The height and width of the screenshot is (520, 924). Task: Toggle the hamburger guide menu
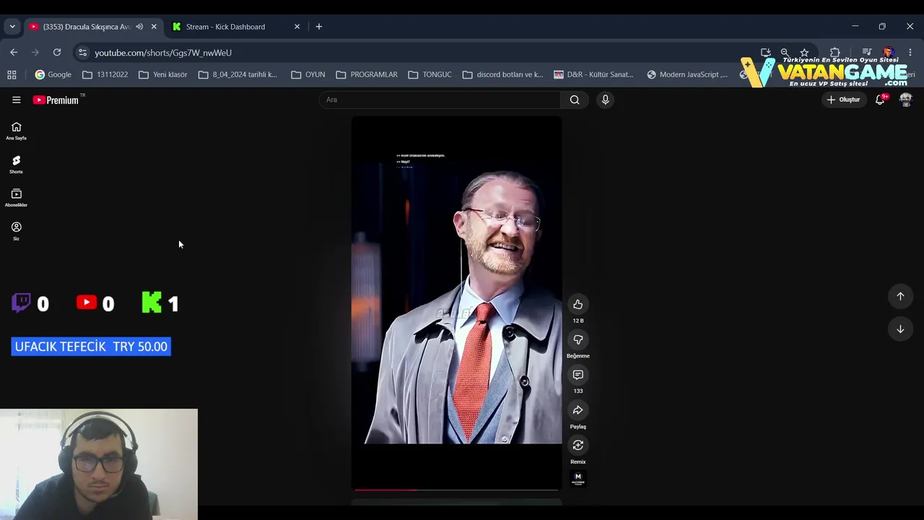click(x=16, y=100)
